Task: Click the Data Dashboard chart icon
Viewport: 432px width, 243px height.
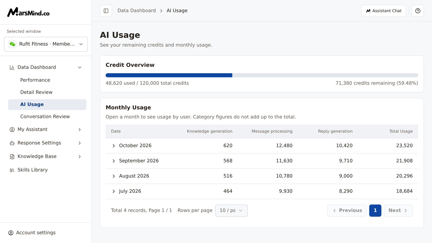Action: coord(12,67)
